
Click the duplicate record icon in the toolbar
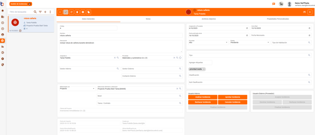coord(89,12)
